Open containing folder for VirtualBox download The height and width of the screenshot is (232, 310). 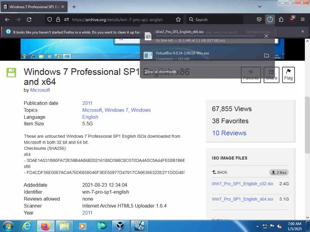(x=266, y=56)
